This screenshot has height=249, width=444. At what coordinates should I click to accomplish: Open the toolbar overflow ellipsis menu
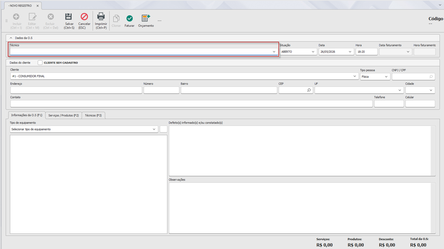pyautogui.click(x=160, y=21)
